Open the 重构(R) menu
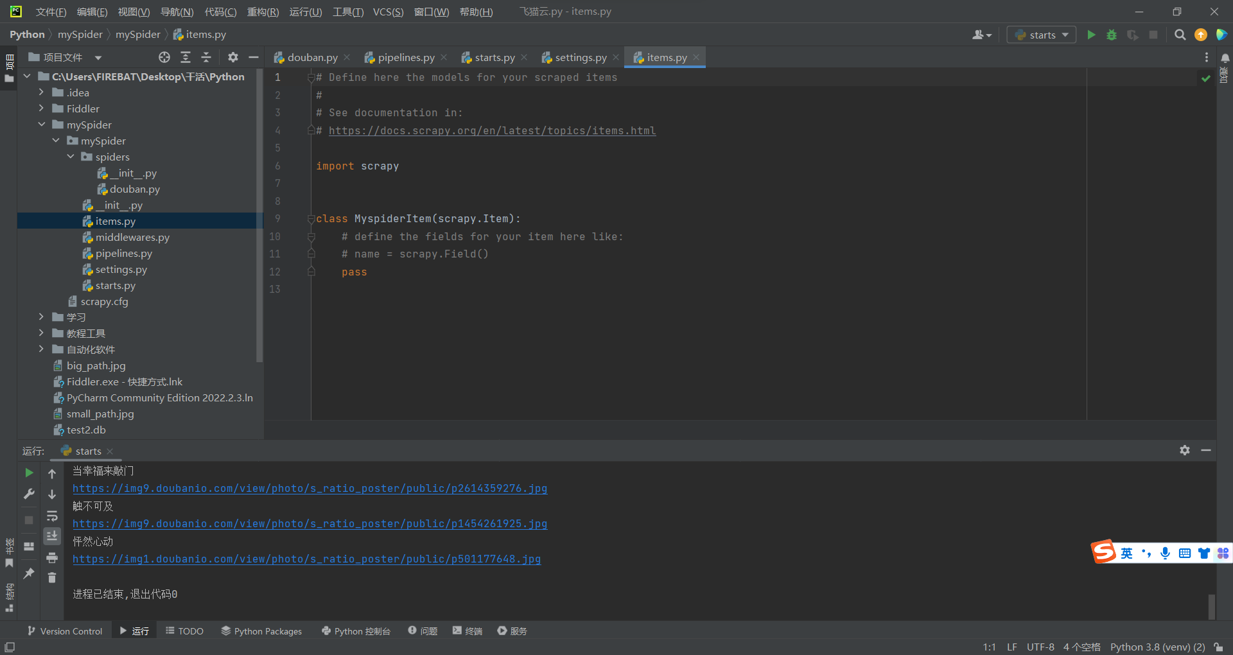1233x655 pixels. point(263,12)
